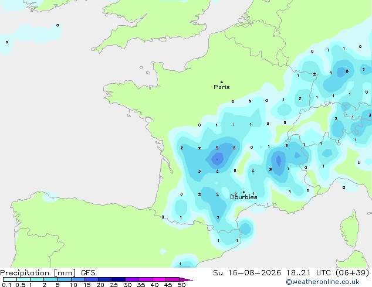Click the Dourbies location label
Image resolution: width=372 pixels, height=287 pixels.
pyautogui.click(x=244, y=197)
